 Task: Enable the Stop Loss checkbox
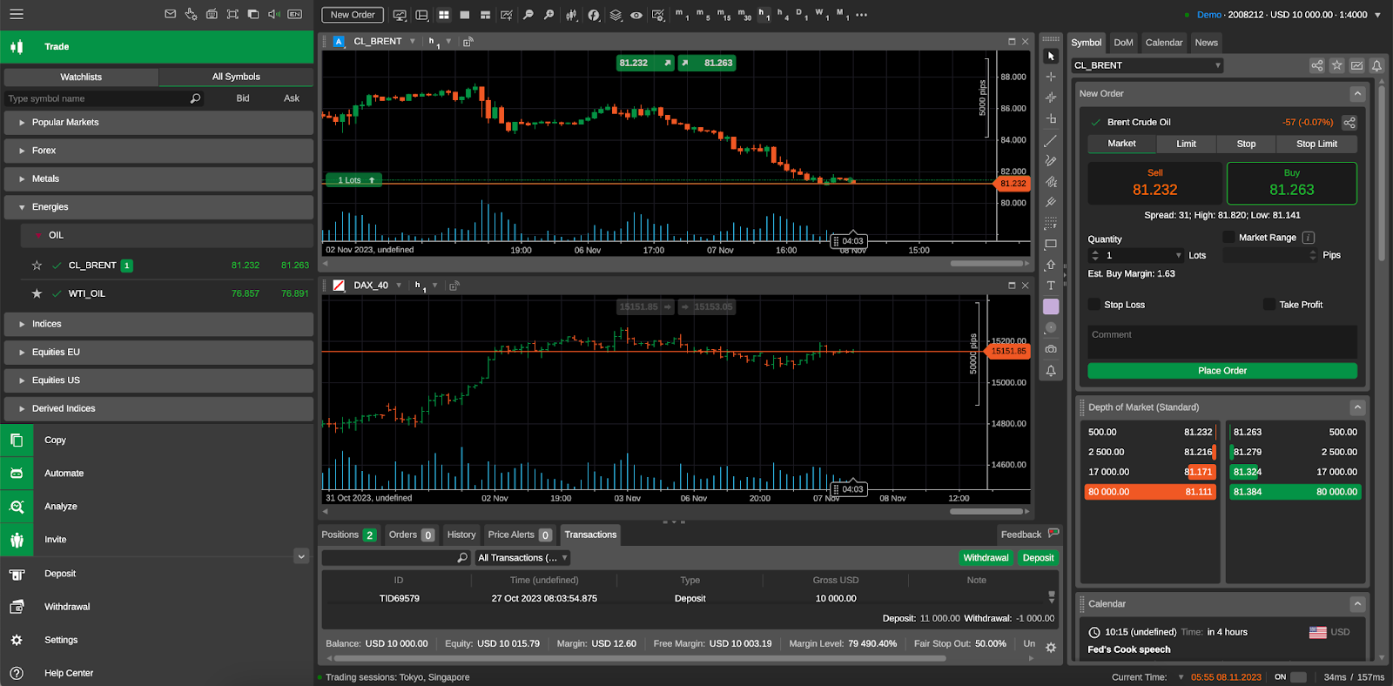1094,305
